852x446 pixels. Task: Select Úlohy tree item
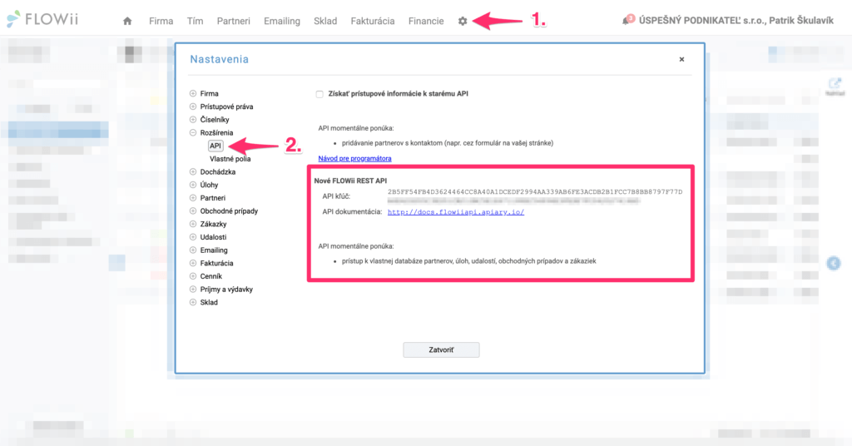tap(209, 185)
